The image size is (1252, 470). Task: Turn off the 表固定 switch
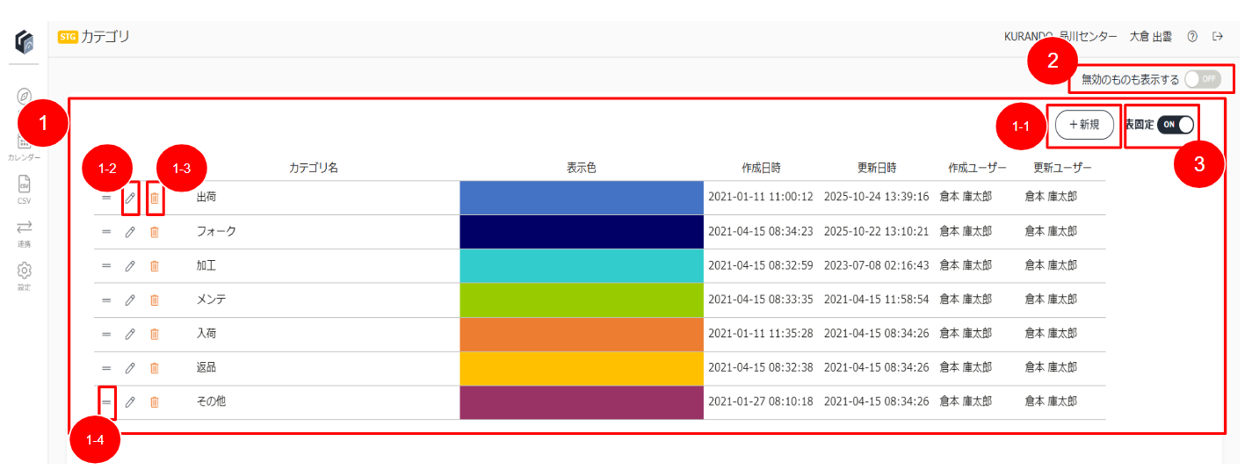click(x=1176, y=125)
